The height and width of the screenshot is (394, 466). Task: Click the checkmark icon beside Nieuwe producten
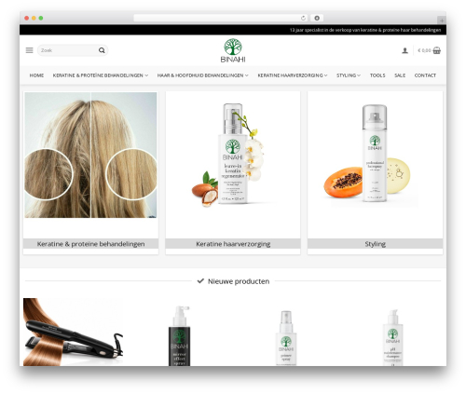coord(200,281)
